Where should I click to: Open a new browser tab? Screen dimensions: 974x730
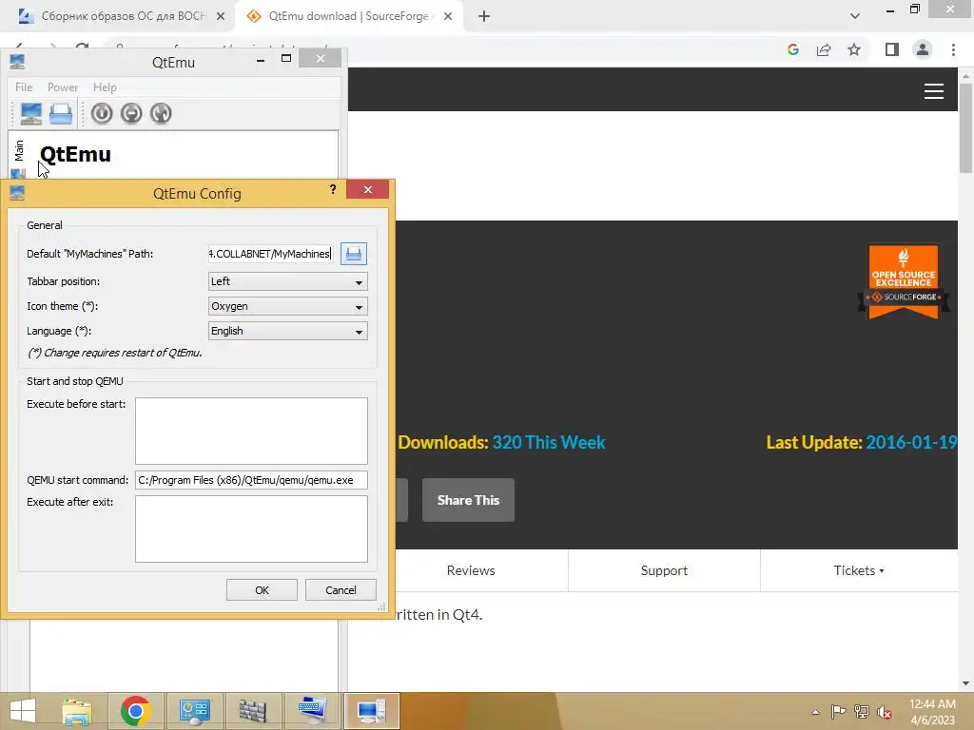[484, 16]
